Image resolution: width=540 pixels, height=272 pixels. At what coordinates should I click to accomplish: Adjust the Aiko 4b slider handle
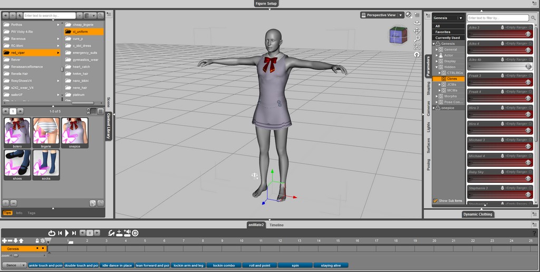pos(528,66)
